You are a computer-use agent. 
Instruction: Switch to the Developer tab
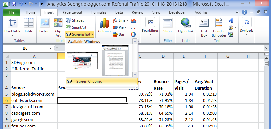point(177,12)
